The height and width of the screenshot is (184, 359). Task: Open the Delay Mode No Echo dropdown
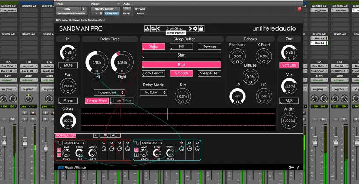pos(153,92)
